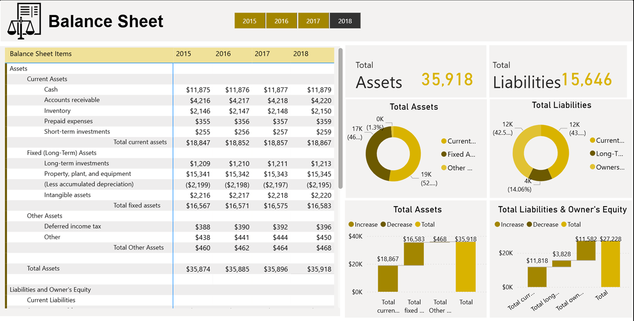
Task: Select the Fixed Assets legend marker
Action: tap(445, 154)
